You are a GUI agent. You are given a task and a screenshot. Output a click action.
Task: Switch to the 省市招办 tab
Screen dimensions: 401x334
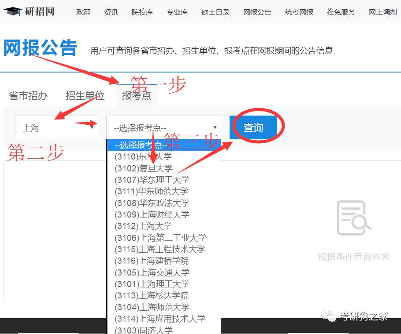coord(28,96)
